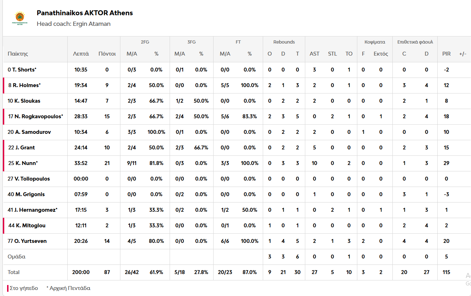Sort by the STL column header
This screenshot has height=296, width=471.
(x=332, y=54)
